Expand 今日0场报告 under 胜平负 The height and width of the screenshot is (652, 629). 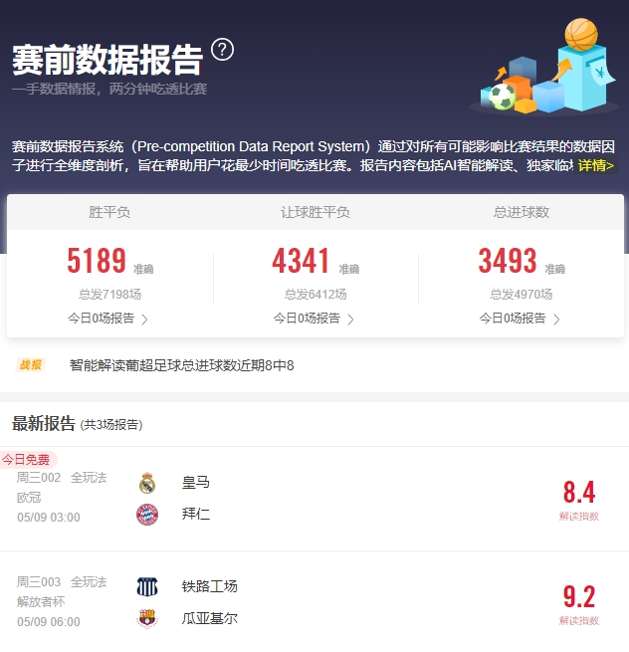tap(107, 319)
